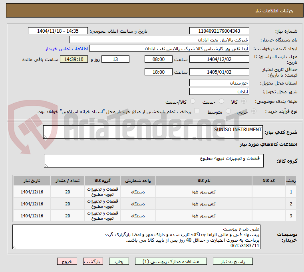Click the date 1404/12/16 in row 1
304x272 pixels.
[32, 192]
